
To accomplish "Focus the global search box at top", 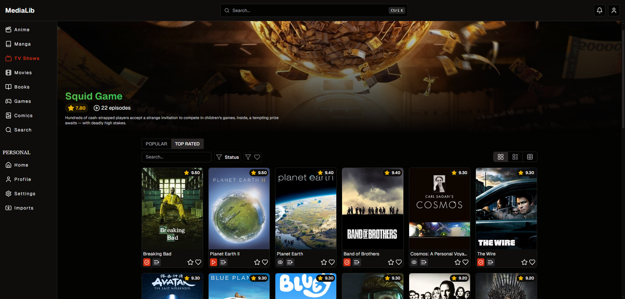I will coord(314,10).
